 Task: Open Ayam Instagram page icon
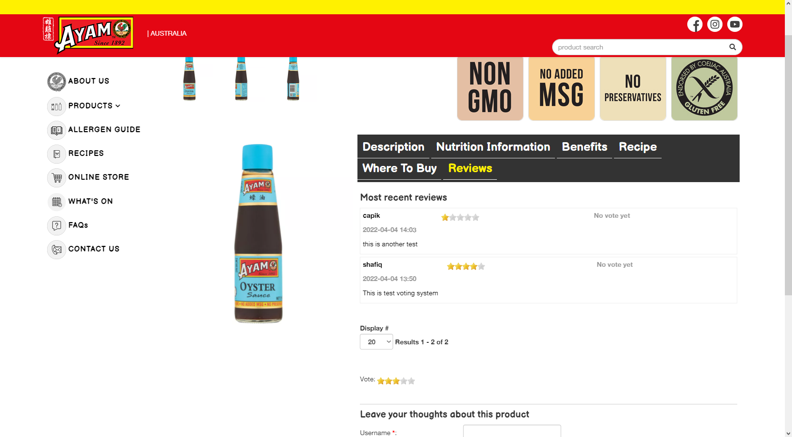714,24
